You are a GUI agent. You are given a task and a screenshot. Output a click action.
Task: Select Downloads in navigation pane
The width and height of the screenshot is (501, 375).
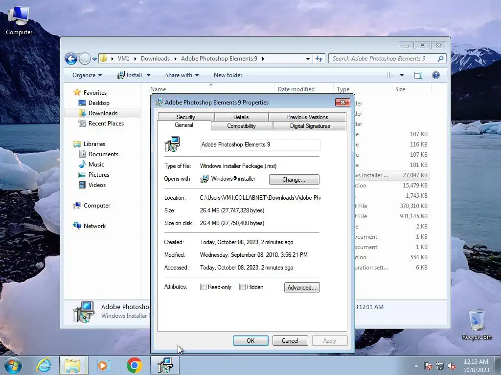[103, 113]
